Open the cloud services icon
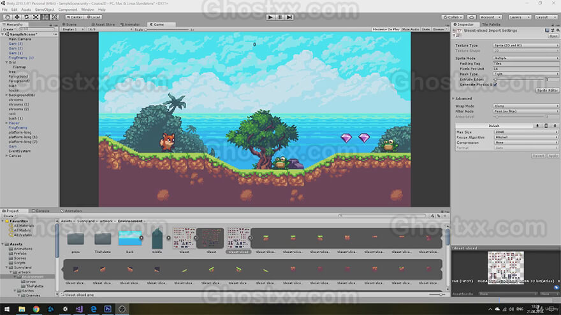Viewport: 561px width, 315px height. (471, 17)
